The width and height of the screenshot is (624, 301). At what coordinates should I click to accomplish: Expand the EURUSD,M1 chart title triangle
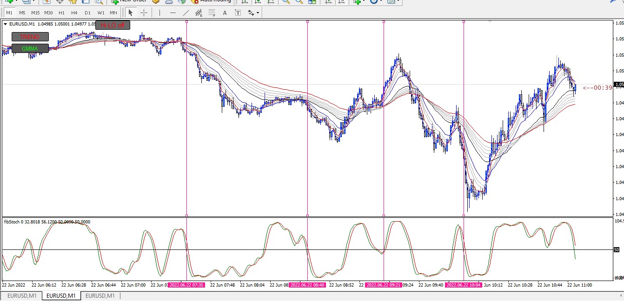tap(6, 24)
